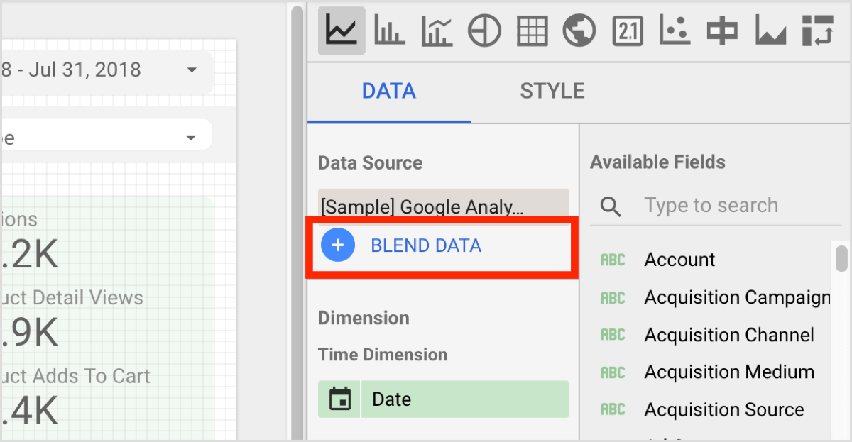
Task: Choose the bar chart type icon
Action: click(x=389, y=31)
